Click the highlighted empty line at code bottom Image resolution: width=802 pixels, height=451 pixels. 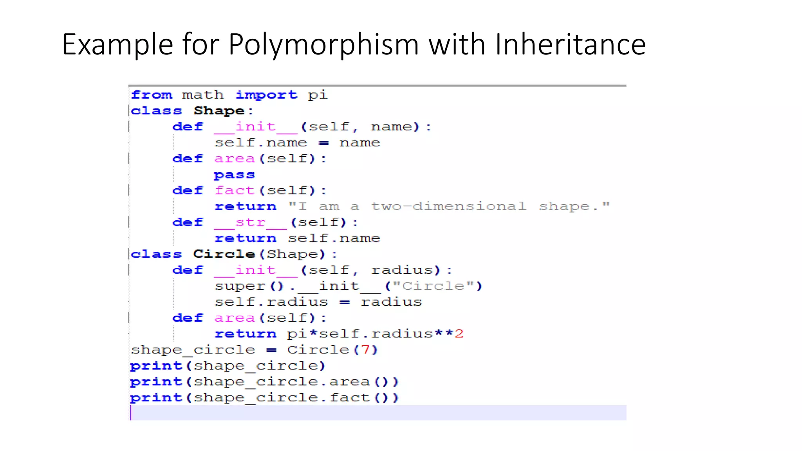click(378, 413)
